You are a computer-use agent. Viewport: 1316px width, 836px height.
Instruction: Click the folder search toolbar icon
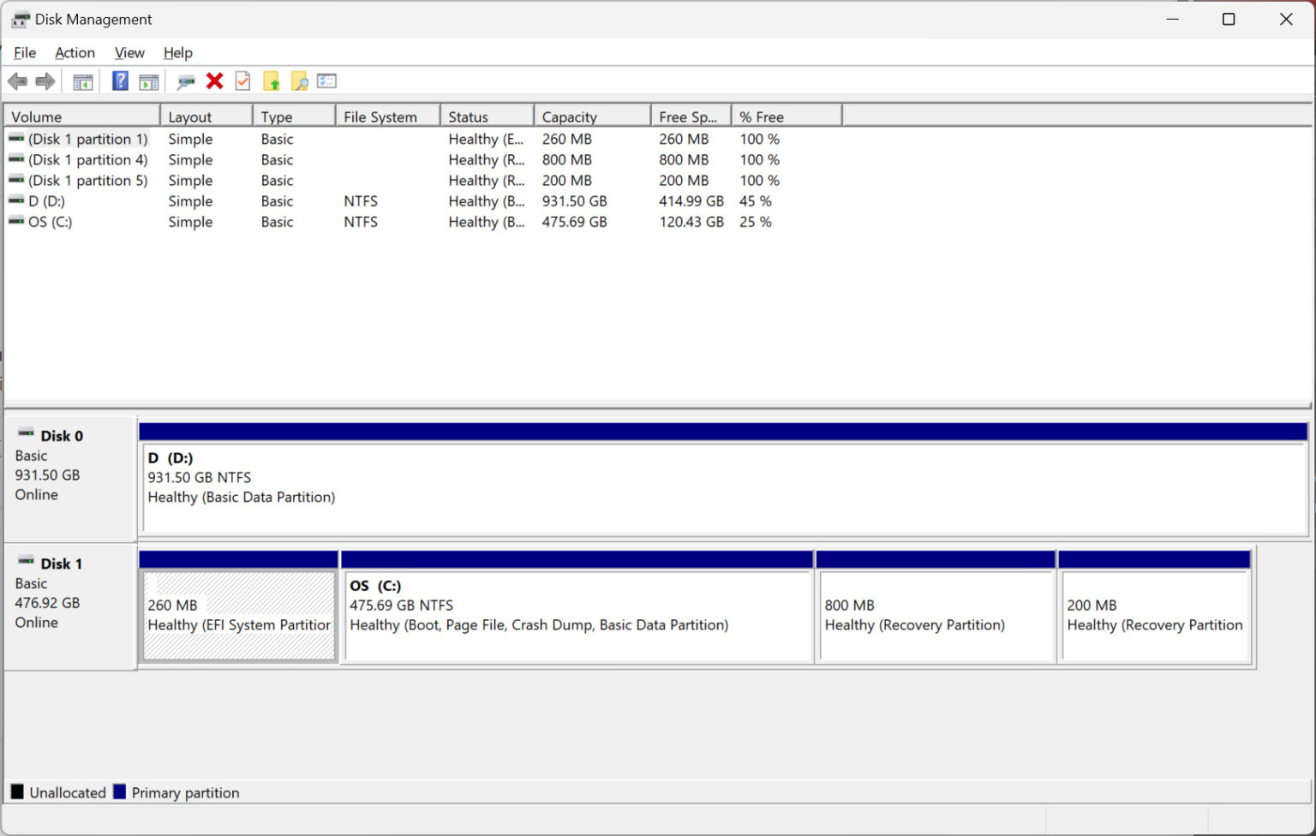tap(300, 81)
